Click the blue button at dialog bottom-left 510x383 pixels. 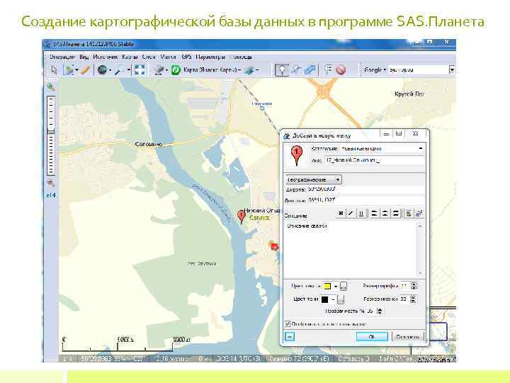point(290,336)
